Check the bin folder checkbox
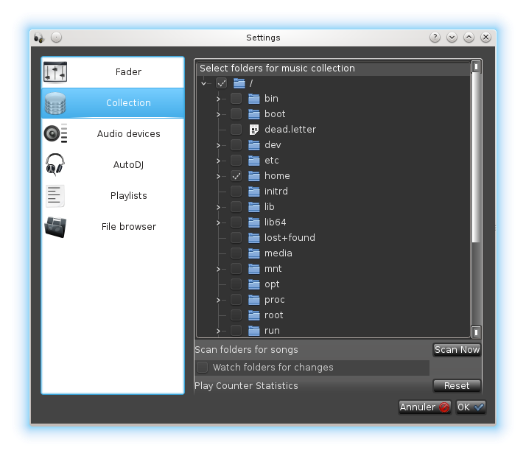The image size is (526, 456). pyautogui.click(x=236, y=98)
